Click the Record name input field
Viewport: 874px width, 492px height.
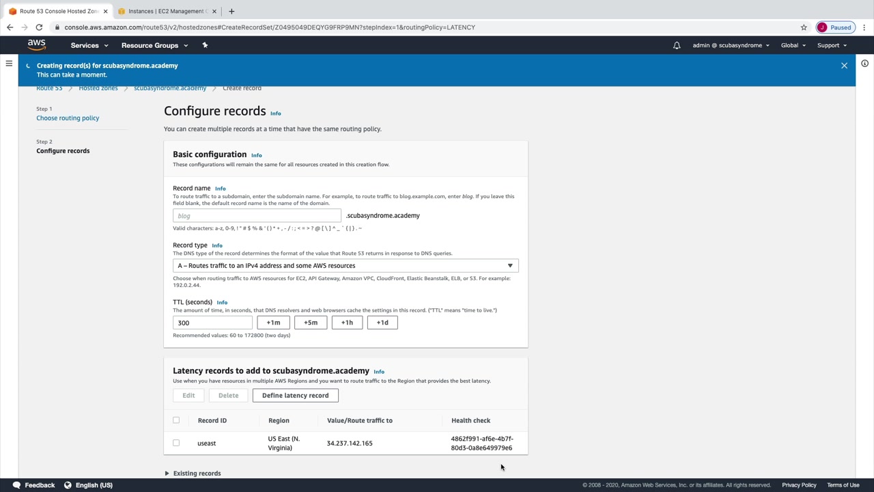(x=257, y=216)
